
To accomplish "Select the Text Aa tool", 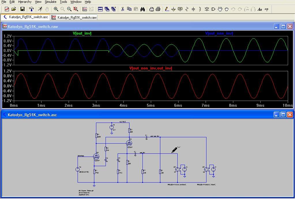I will coord(260,9).
